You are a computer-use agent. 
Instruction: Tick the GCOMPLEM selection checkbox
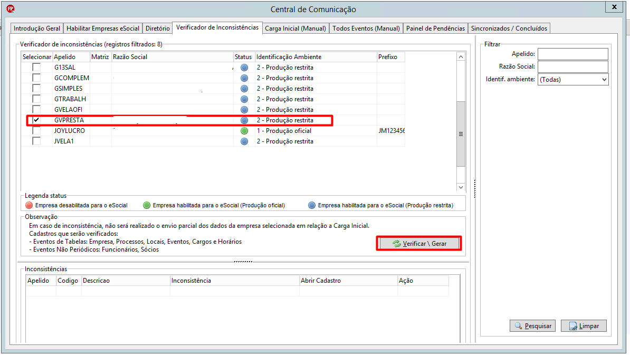click(x=36, y=78)
